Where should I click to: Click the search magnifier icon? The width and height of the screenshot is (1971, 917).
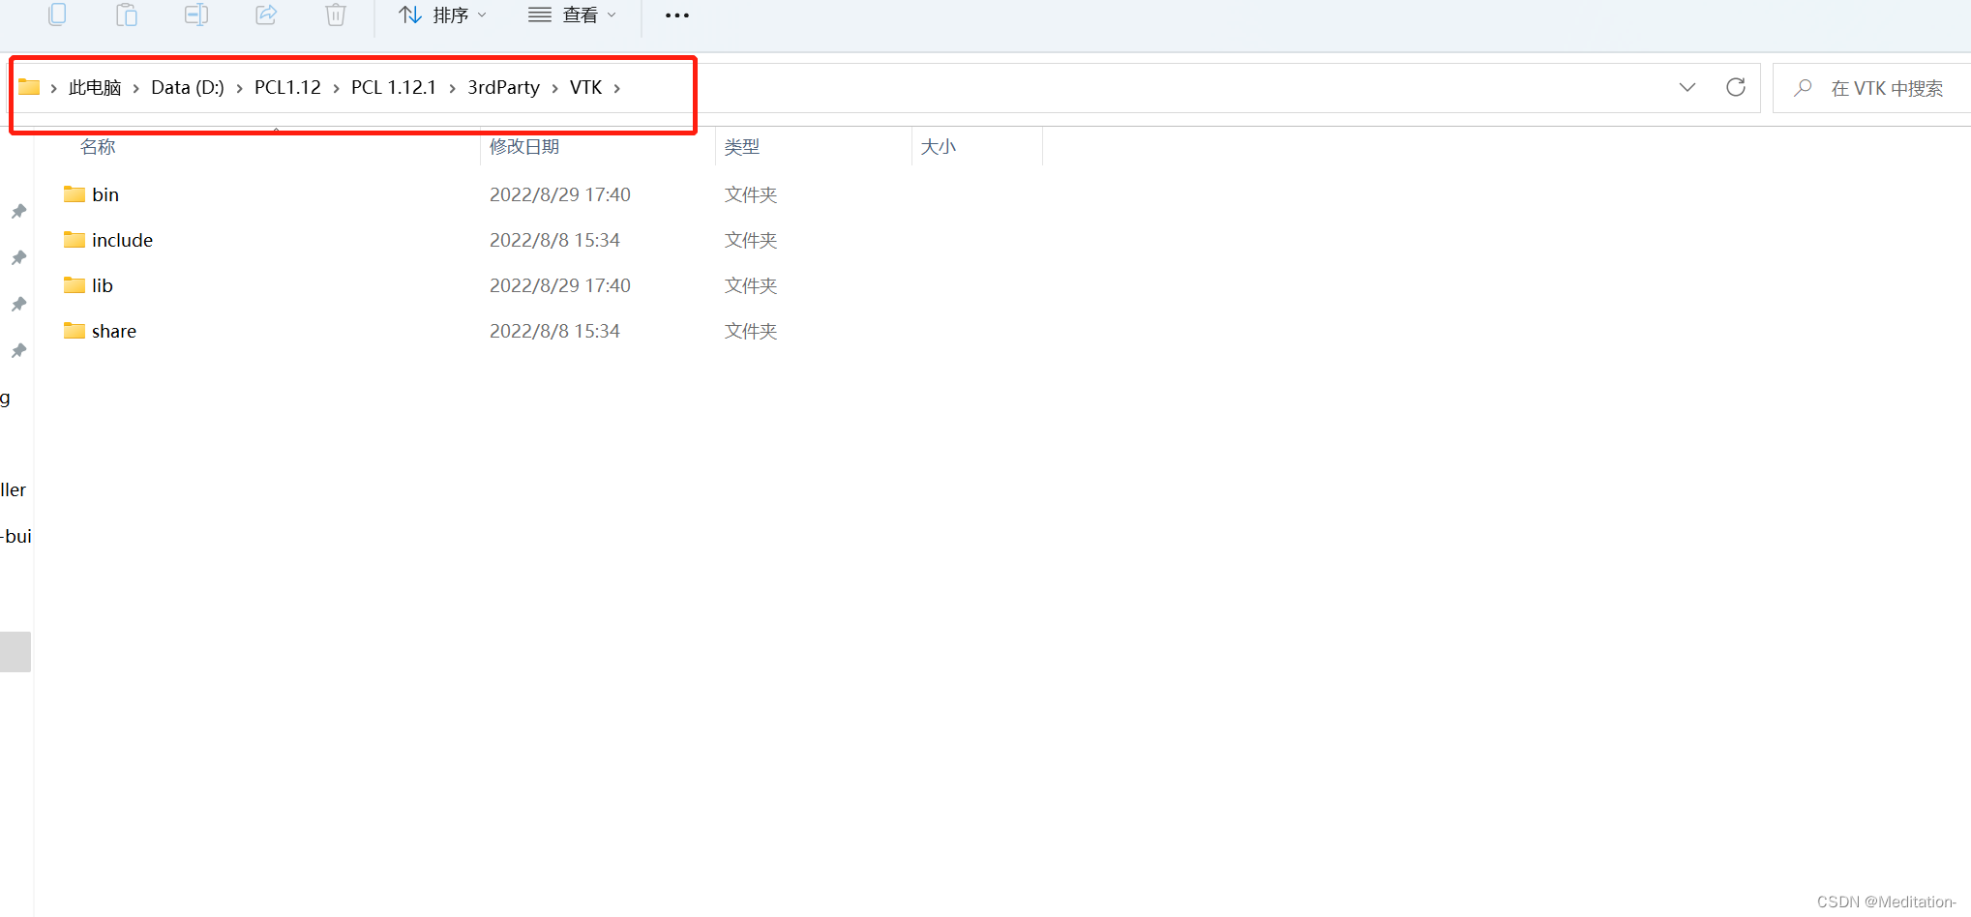(x=1803, y=88)
